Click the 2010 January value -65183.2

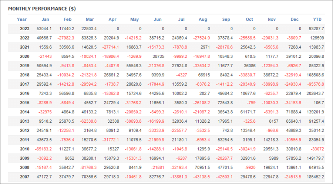pos(43,149)
